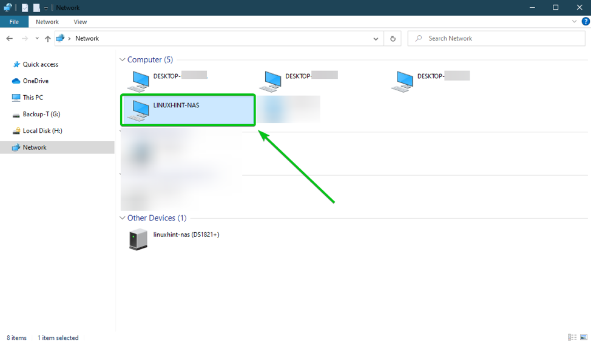Click the Network icon in address bar
Viewport: 591px width, 343px height.
click(x=60, y=38)
